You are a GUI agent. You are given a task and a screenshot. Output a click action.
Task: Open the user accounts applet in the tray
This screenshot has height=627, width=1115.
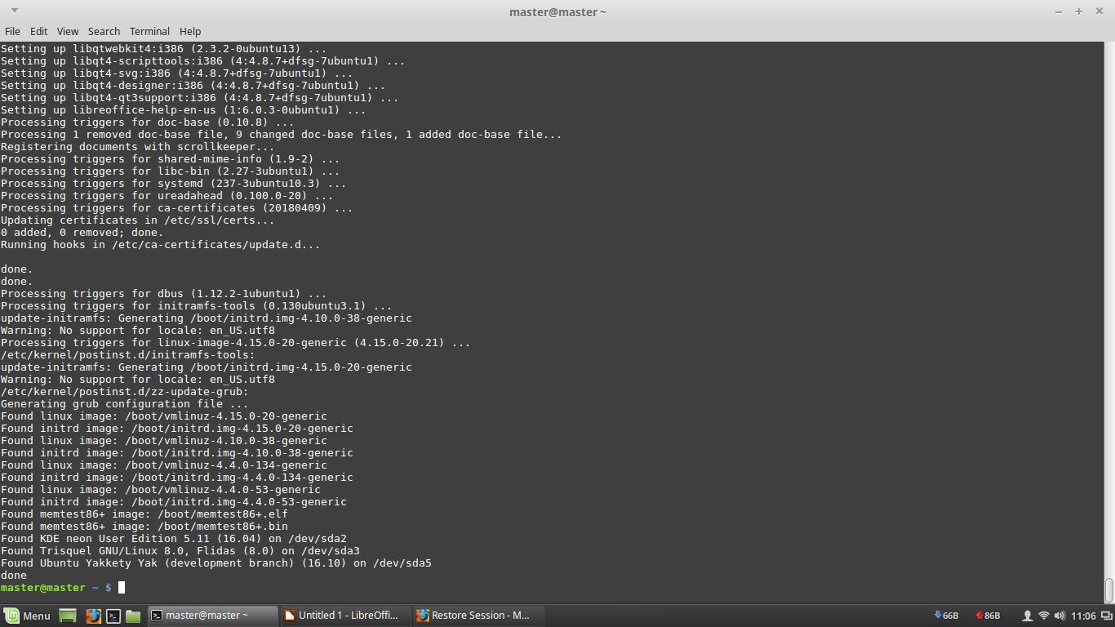[1028, 616]
